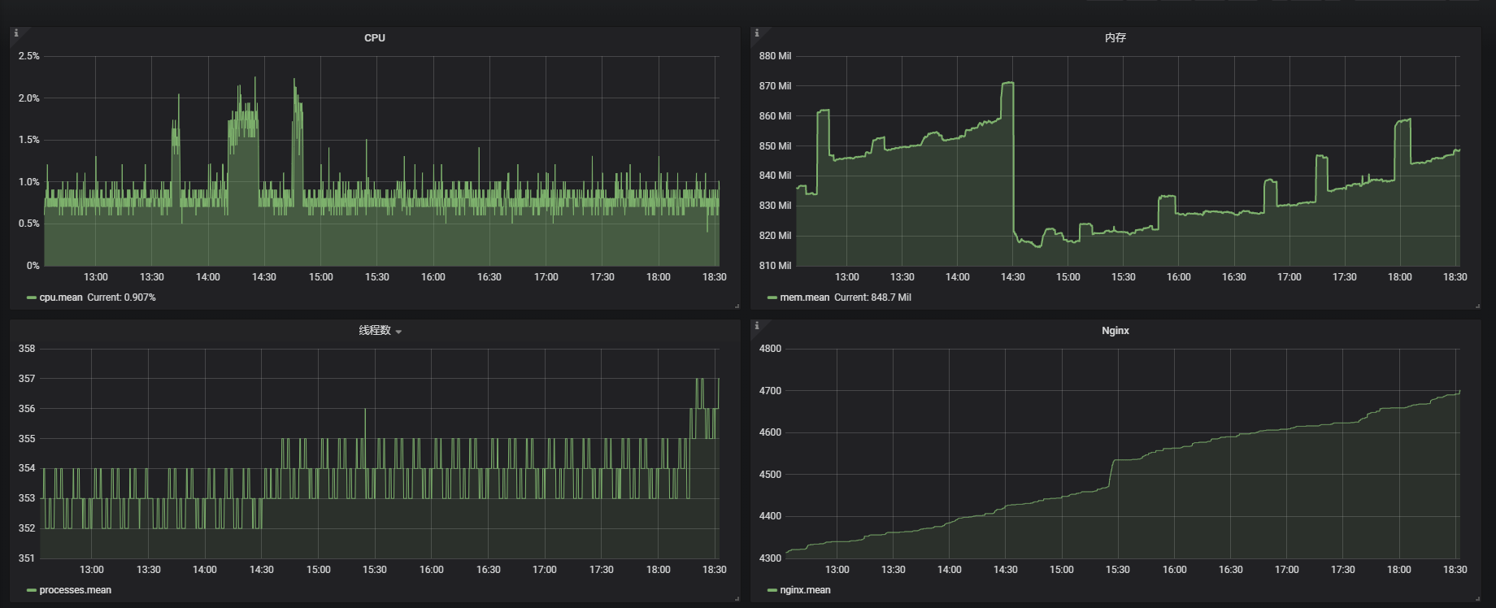
Task: Click the 线程数 panel corner resize handle
Action: (x=737, y=598)
